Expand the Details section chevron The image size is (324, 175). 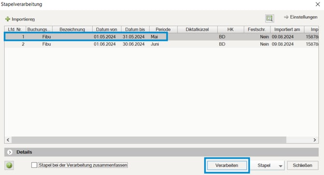click(x=10, y=152)
